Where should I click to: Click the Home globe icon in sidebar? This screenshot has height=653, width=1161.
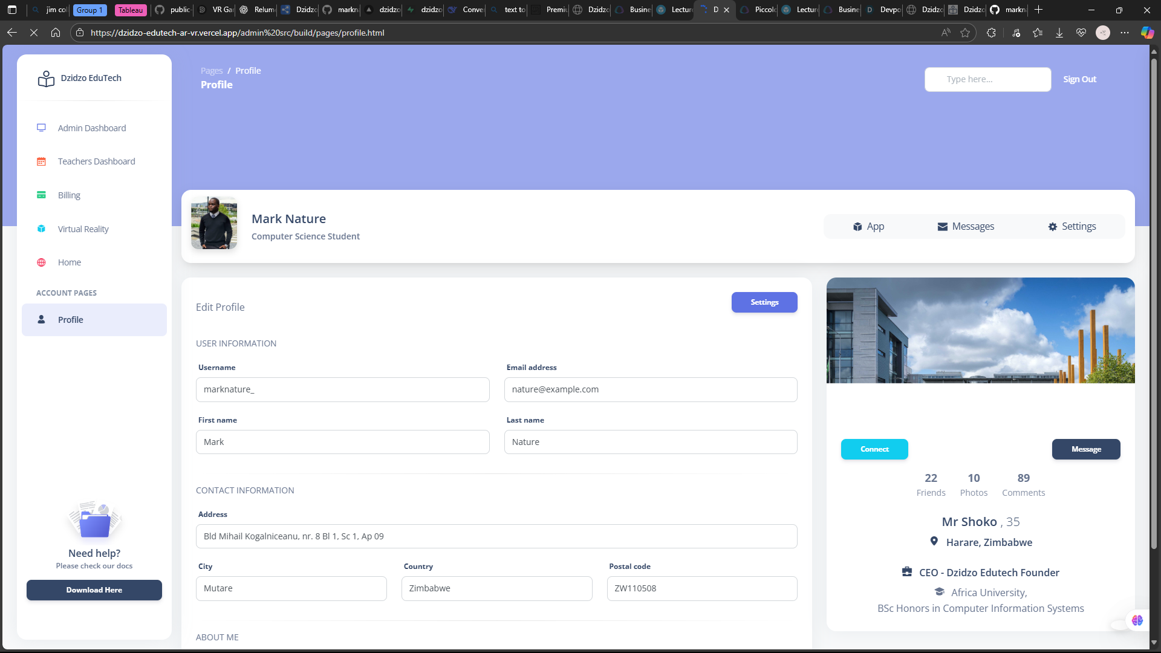tap(41, 262)
